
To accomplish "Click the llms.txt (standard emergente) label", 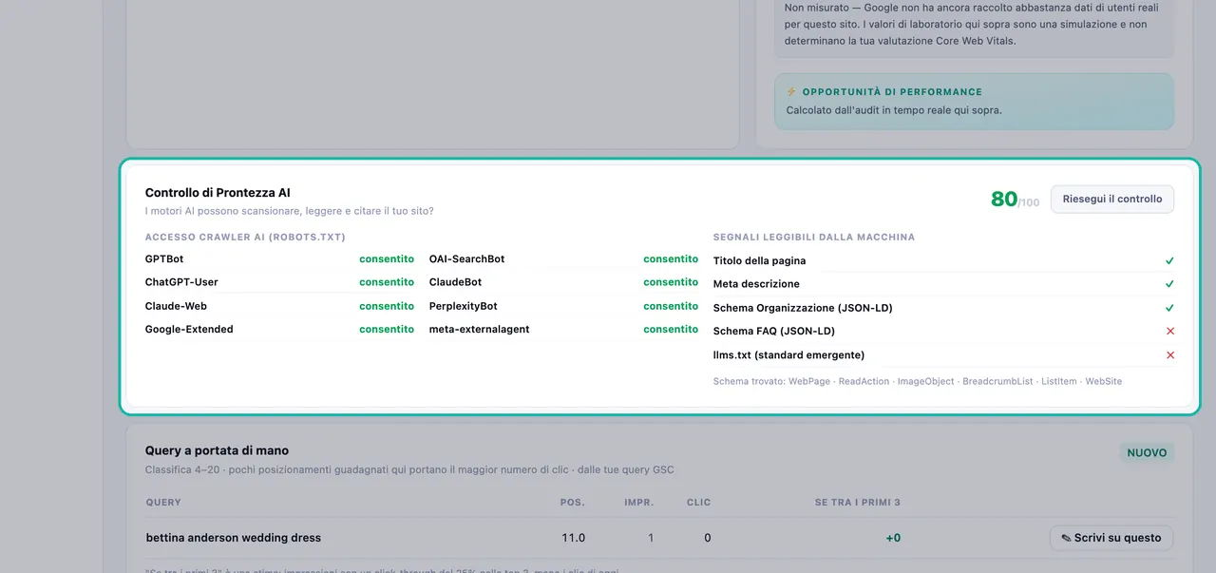I will [x=788, y=355].
